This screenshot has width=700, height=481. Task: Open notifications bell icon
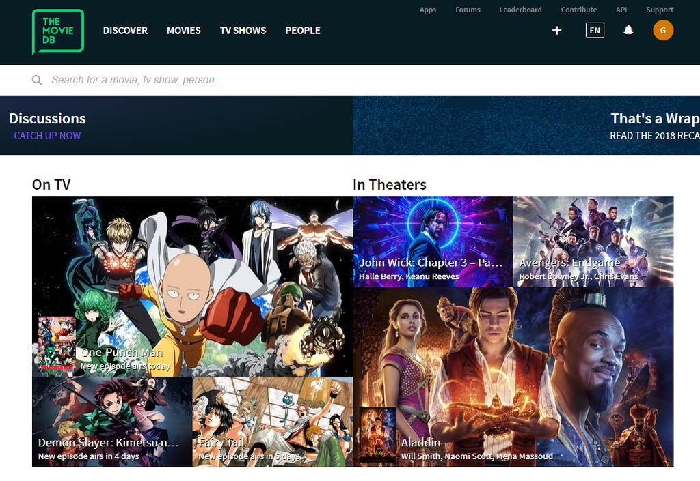628,31
